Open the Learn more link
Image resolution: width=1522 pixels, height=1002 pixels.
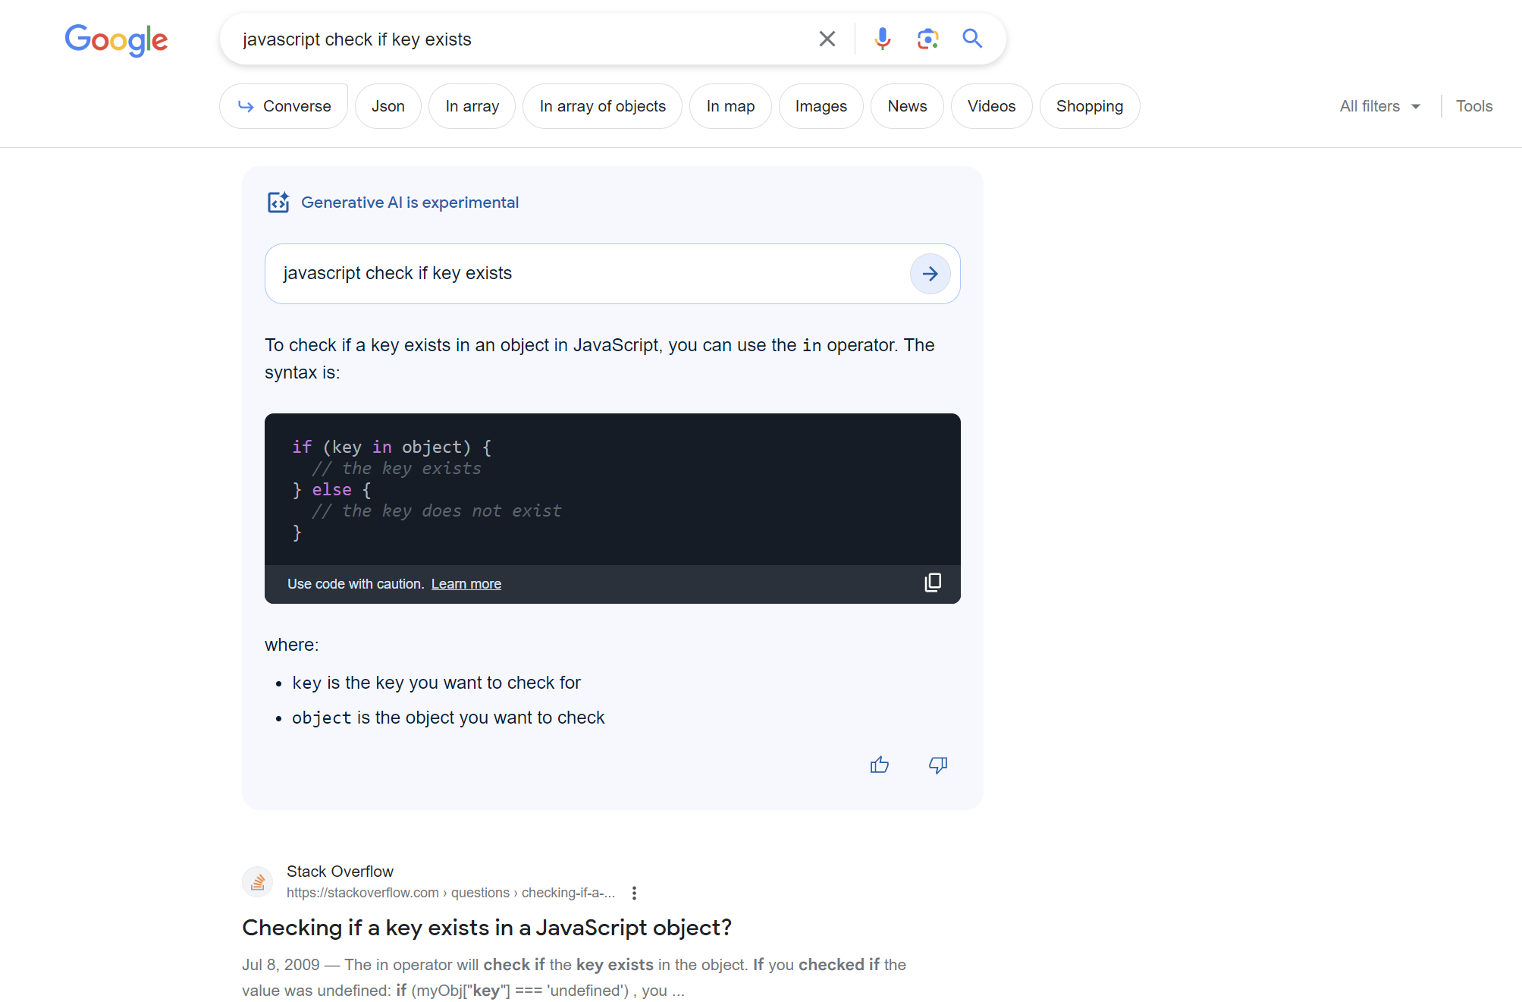tap(466, 584)
